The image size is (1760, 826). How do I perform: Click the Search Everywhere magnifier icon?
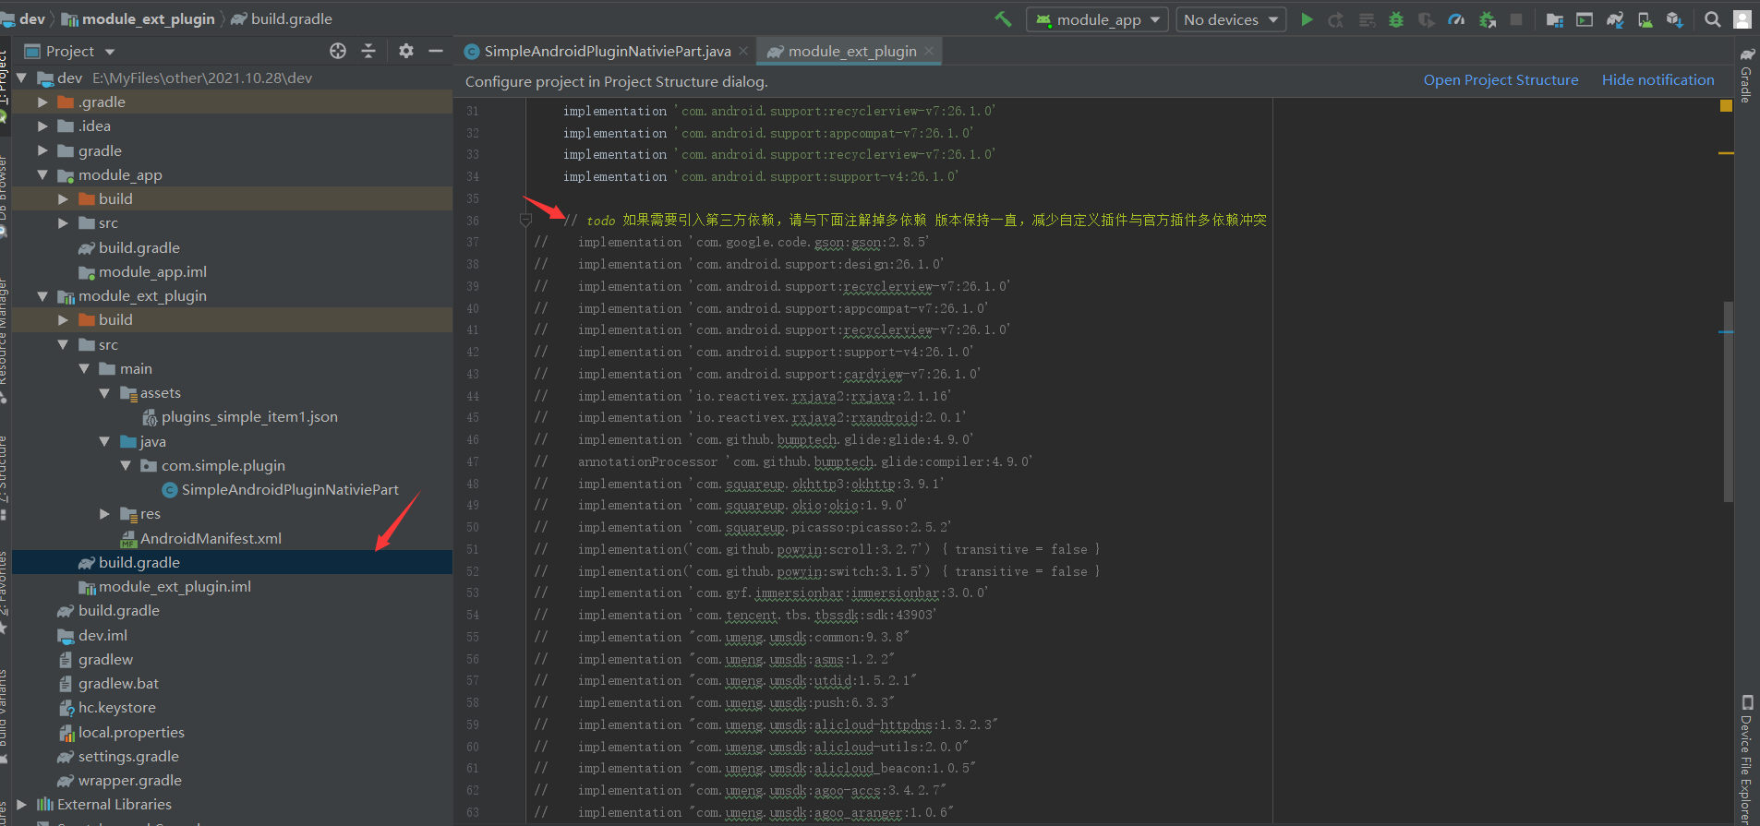click(x=1712, y=19)
